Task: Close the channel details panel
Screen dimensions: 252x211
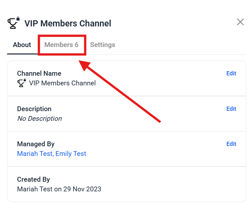Action: (240, 22)
